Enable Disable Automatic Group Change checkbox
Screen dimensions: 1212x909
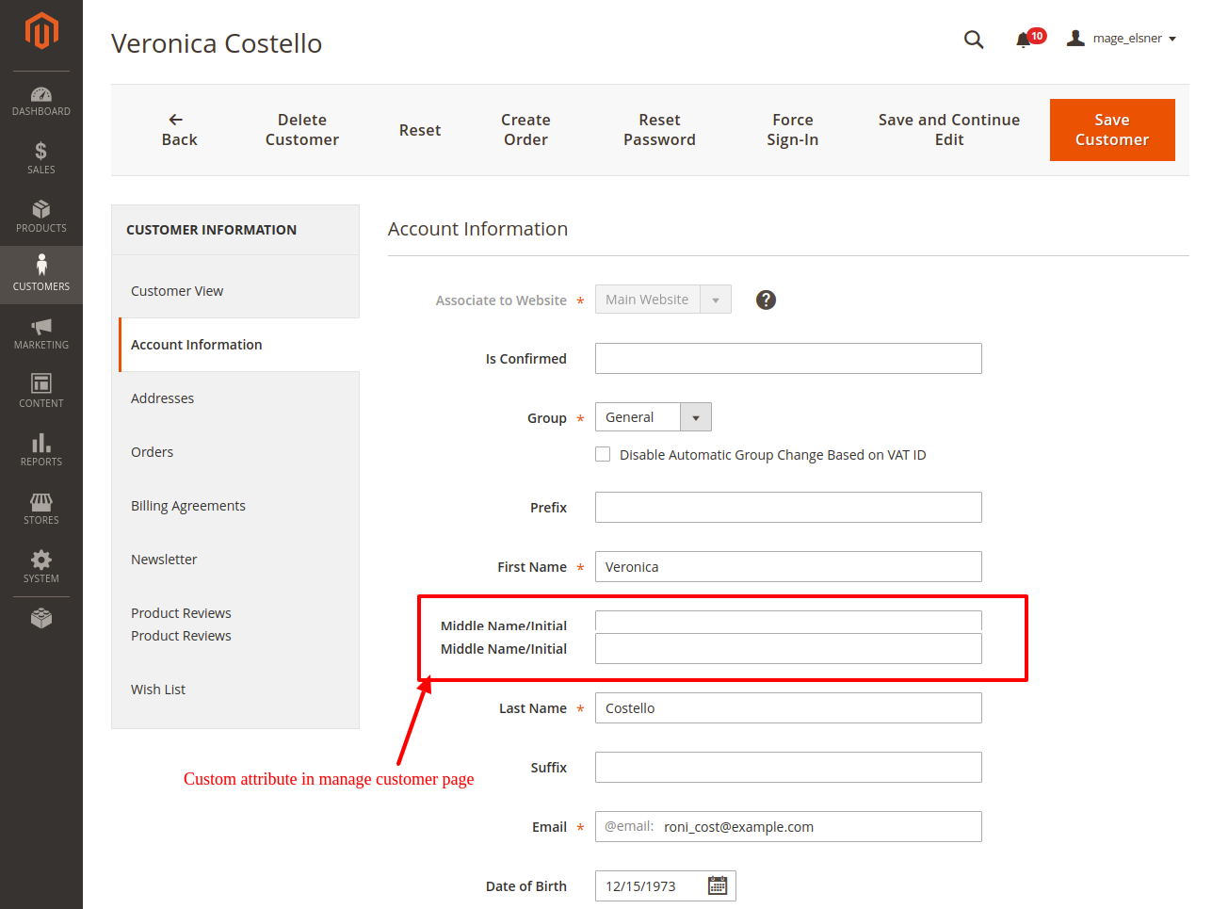603,454
